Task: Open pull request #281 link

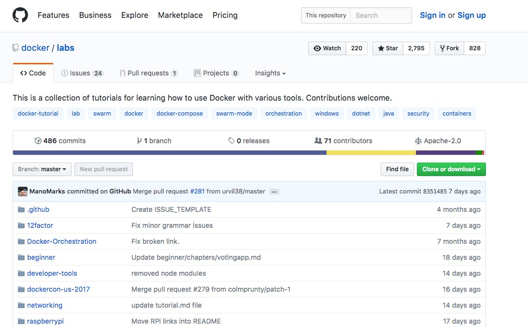Action: [197, 192]
